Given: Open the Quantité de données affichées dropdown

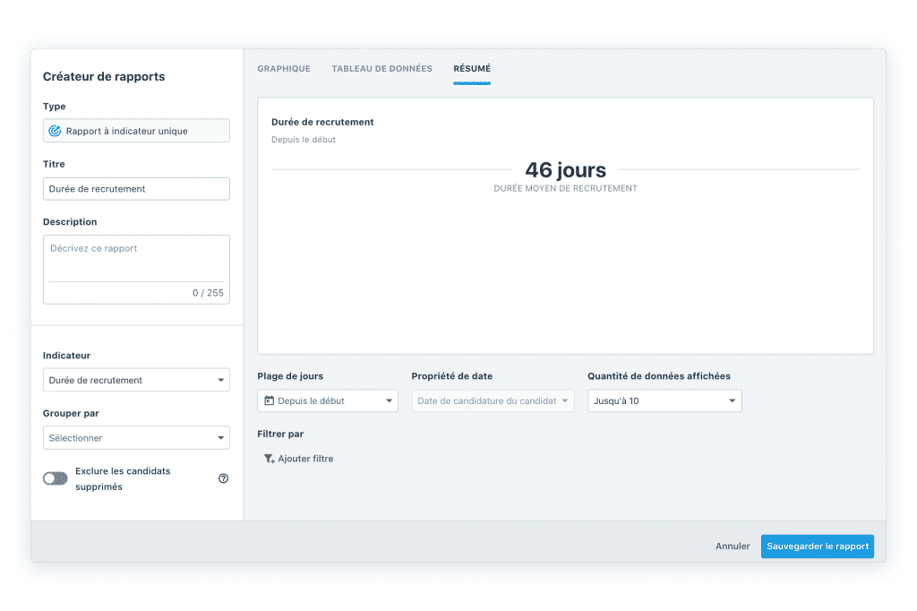Looking at the screenshot, I should coord(664,401).
